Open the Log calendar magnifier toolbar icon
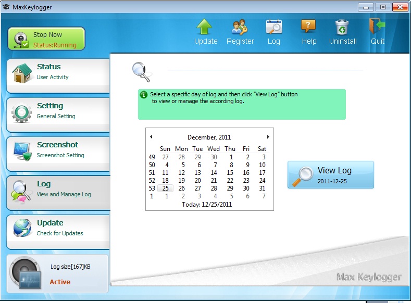This screenshot has height=303, width=411. click(273, 27)
